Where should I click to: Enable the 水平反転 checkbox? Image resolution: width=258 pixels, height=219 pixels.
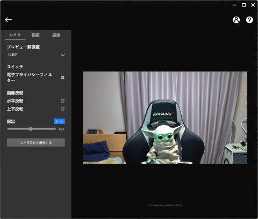point(62,101)
